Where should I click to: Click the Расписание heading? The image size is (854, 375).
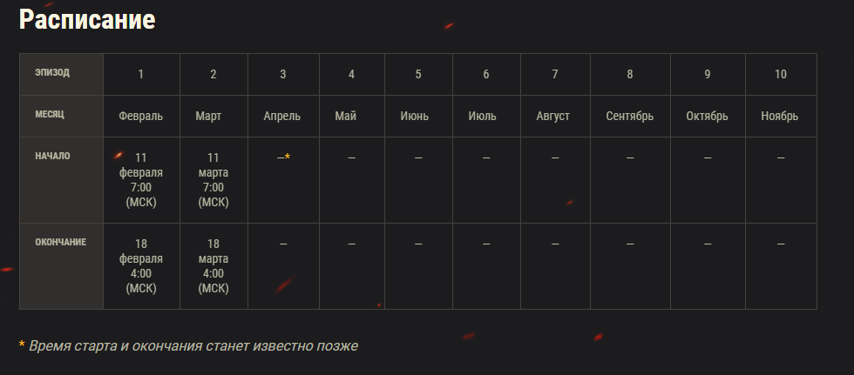coord(87,20)
